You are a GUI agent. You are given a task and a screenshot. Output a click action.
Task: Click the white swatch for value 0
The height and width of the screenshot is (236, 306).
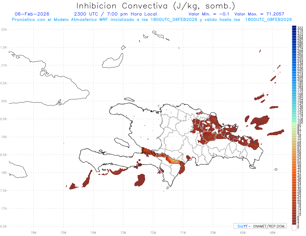coord(294,228)
